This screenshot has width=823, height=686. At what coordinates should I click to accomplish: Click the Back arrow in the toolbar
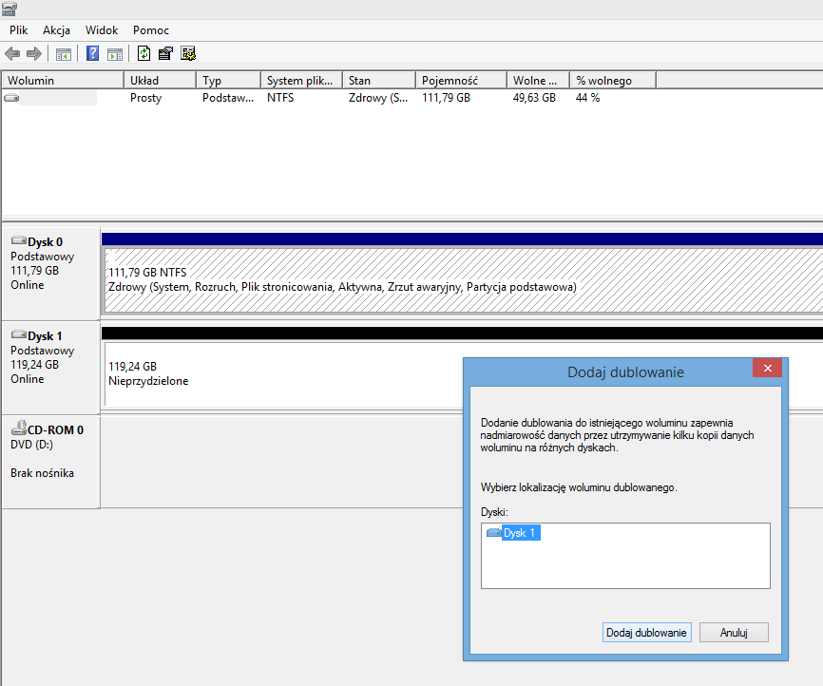[12, 53]
